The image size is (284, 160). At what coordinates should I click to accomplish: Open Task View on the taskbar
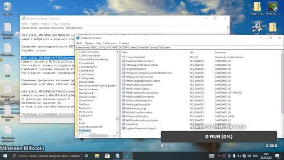[x=87, y=156]
